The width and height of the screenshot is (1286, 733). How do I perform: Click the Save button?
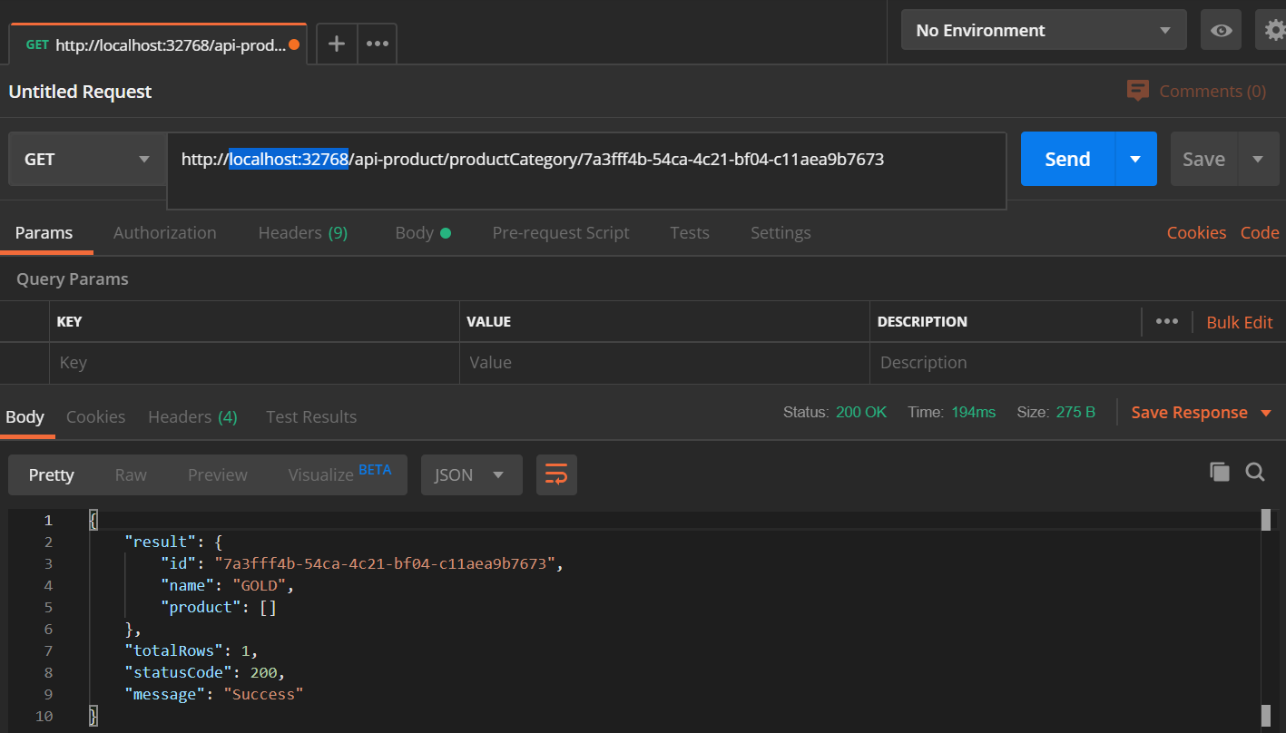1204,159
